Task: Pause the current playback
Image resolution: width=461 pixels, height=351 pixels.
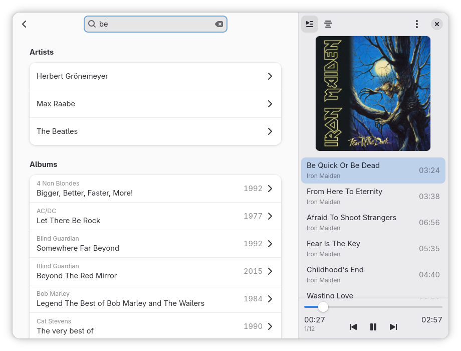Action: (x=373, y=327)
